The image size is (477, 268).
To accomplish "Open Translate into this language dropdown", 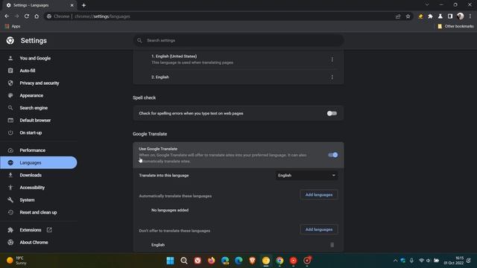I will (306, 176).
